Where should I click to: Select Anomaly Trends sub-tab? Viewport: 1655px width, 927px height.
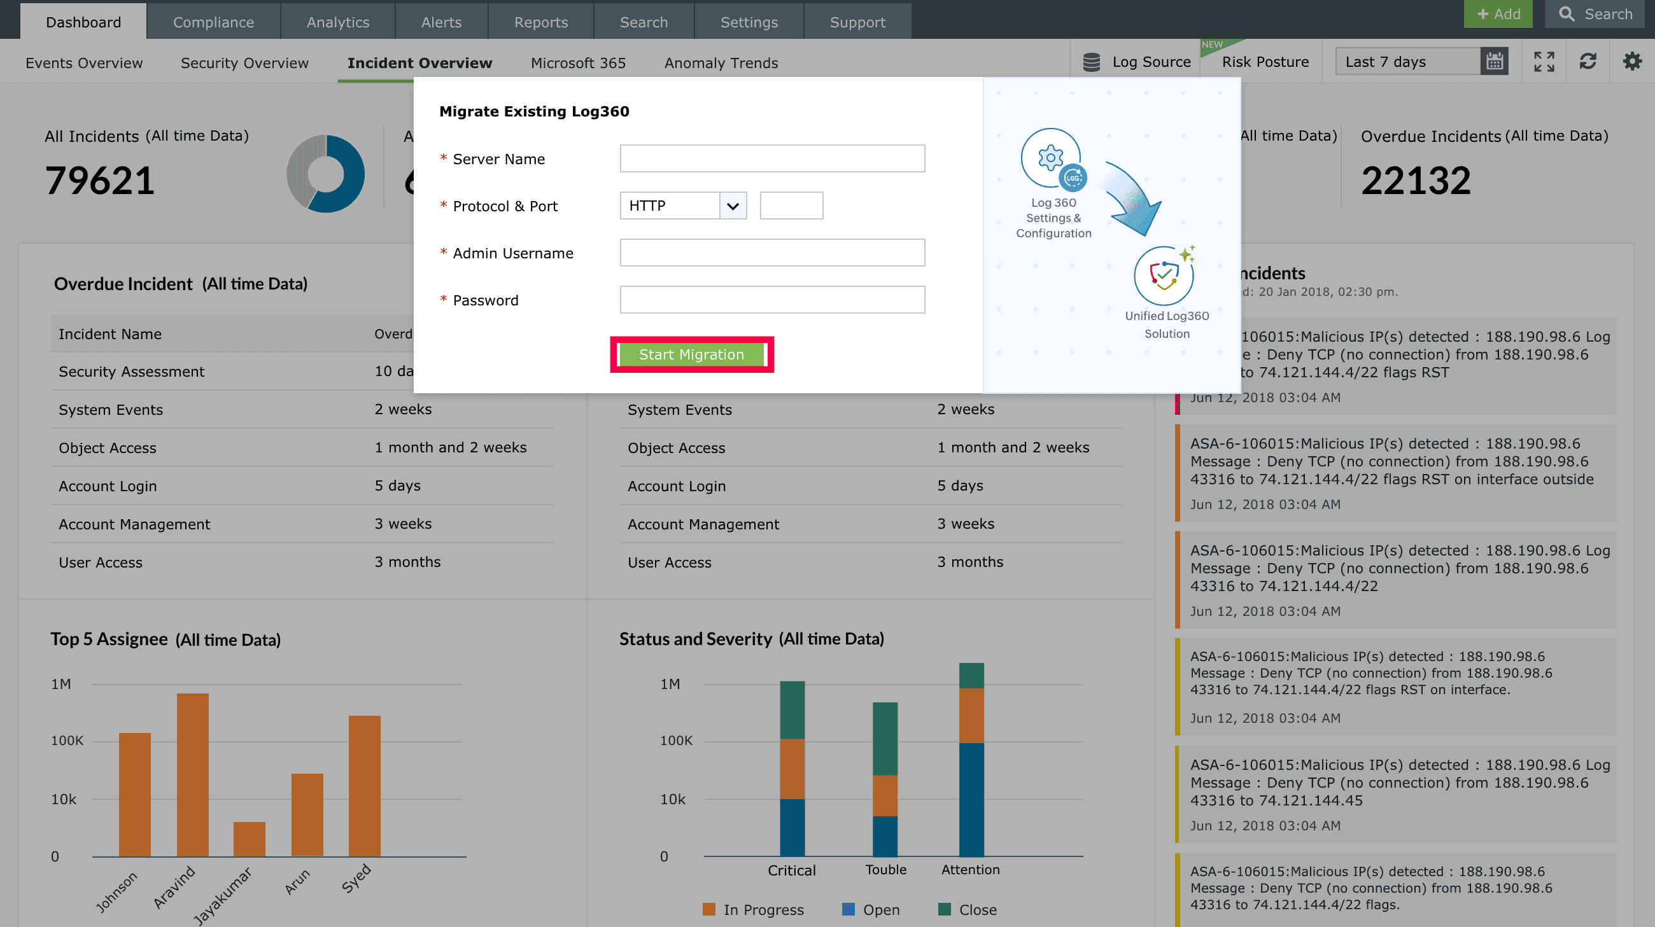pyautogui.click(x=721, y=63)
